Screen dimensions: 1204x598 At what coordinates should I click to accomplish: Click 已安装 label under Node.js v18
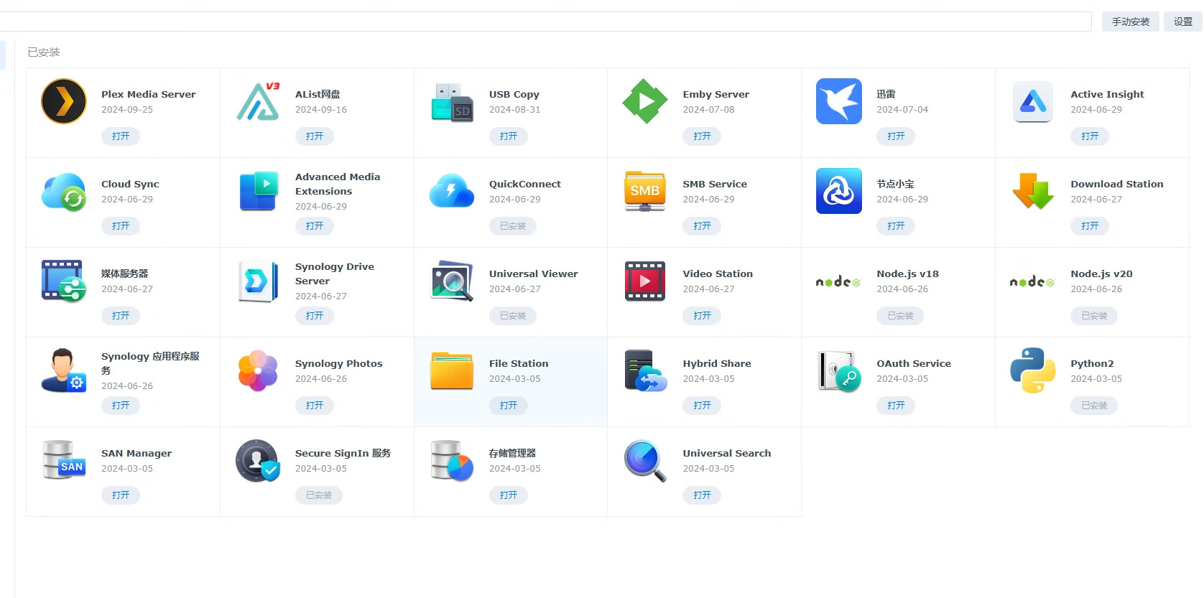pos(900,315)
